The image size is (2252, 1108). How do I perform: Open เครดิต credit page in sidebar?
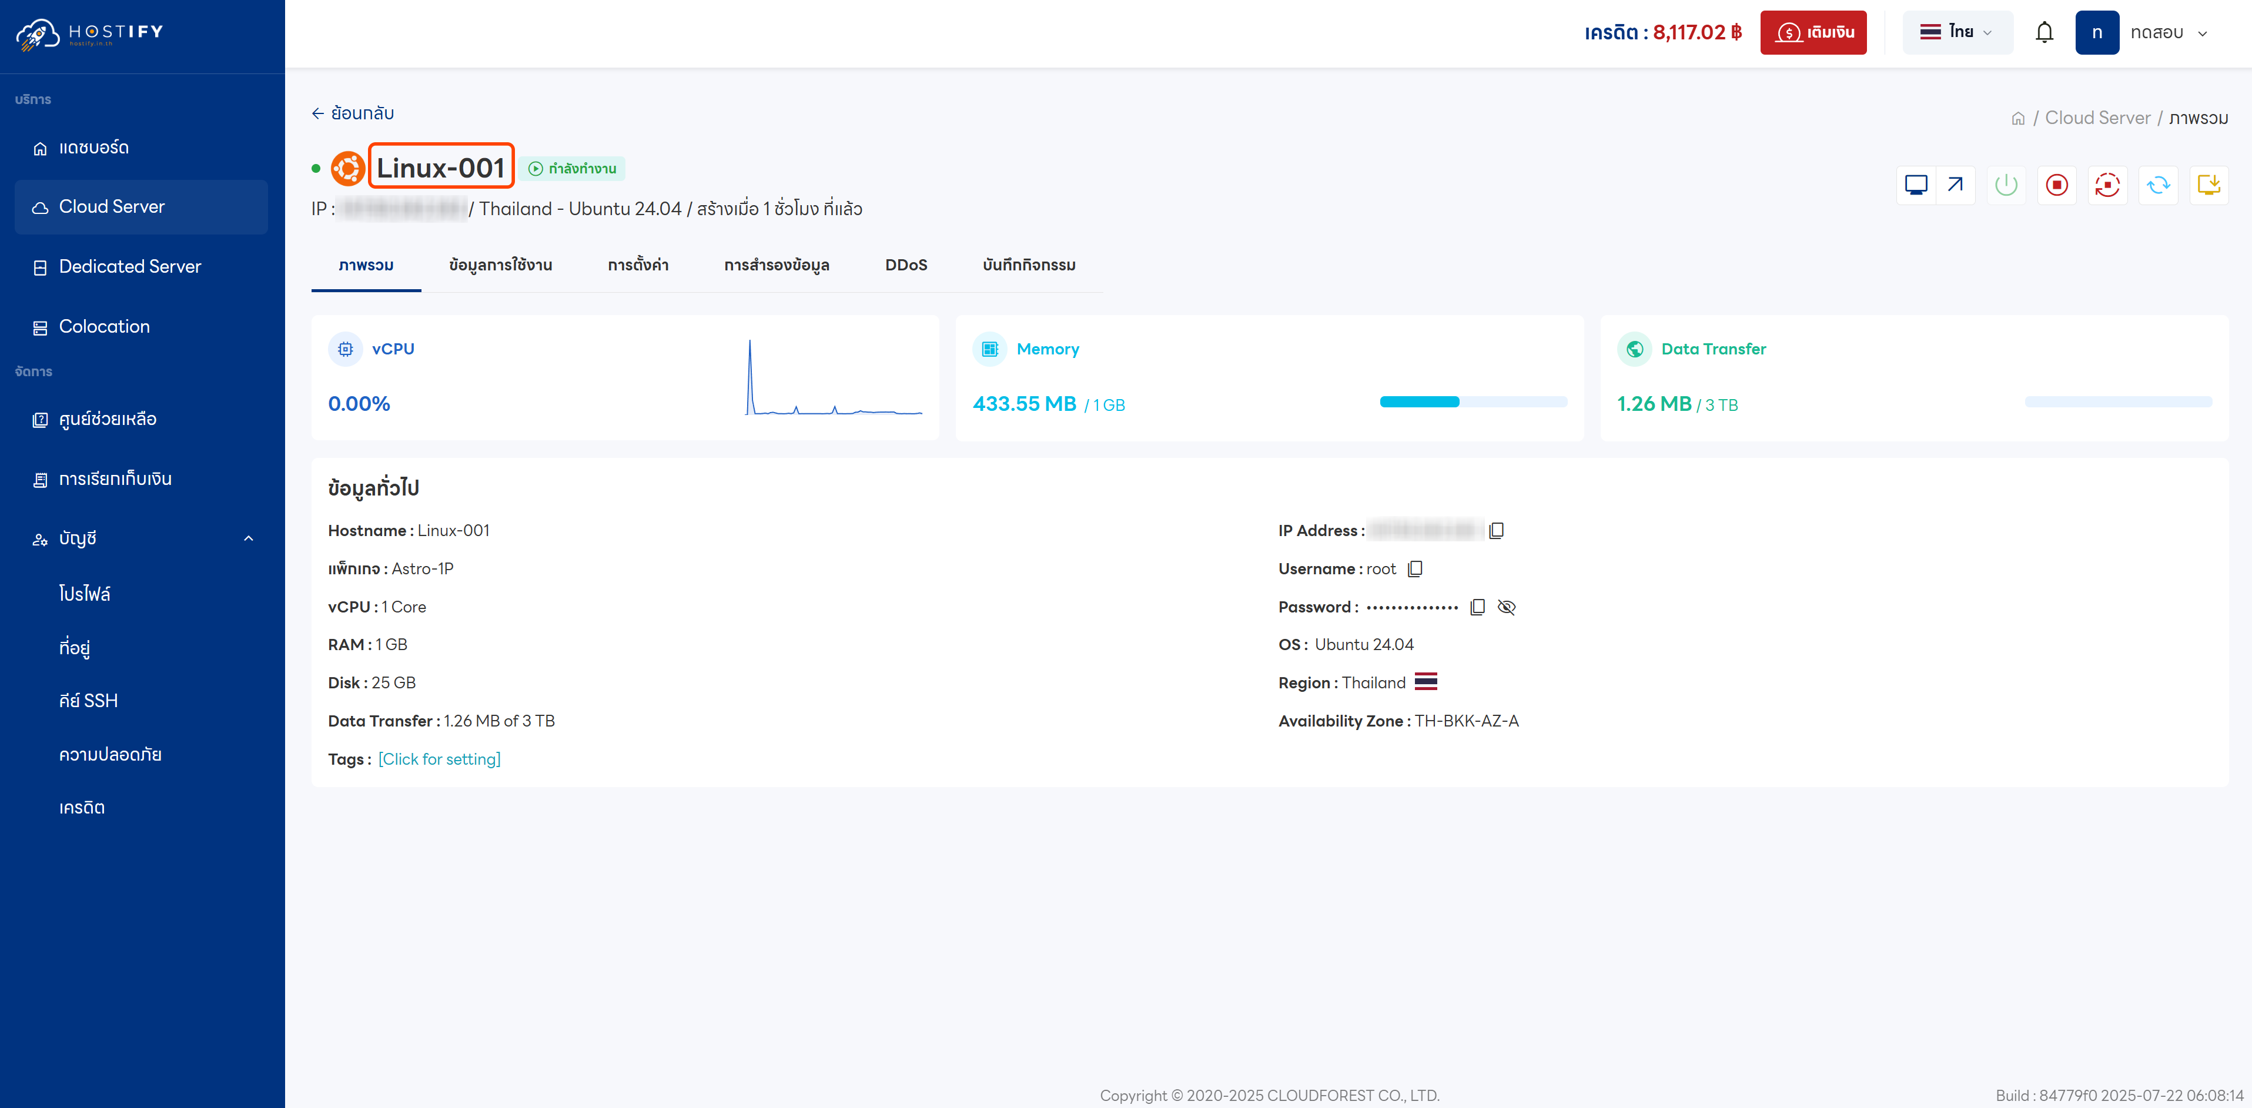click(x=81, y=807)
